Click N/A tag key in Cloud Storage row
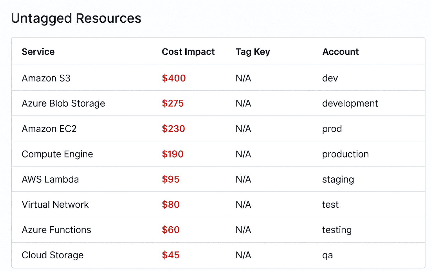The height and width of the screenshot is (271, 431). [x=243, y=255]
